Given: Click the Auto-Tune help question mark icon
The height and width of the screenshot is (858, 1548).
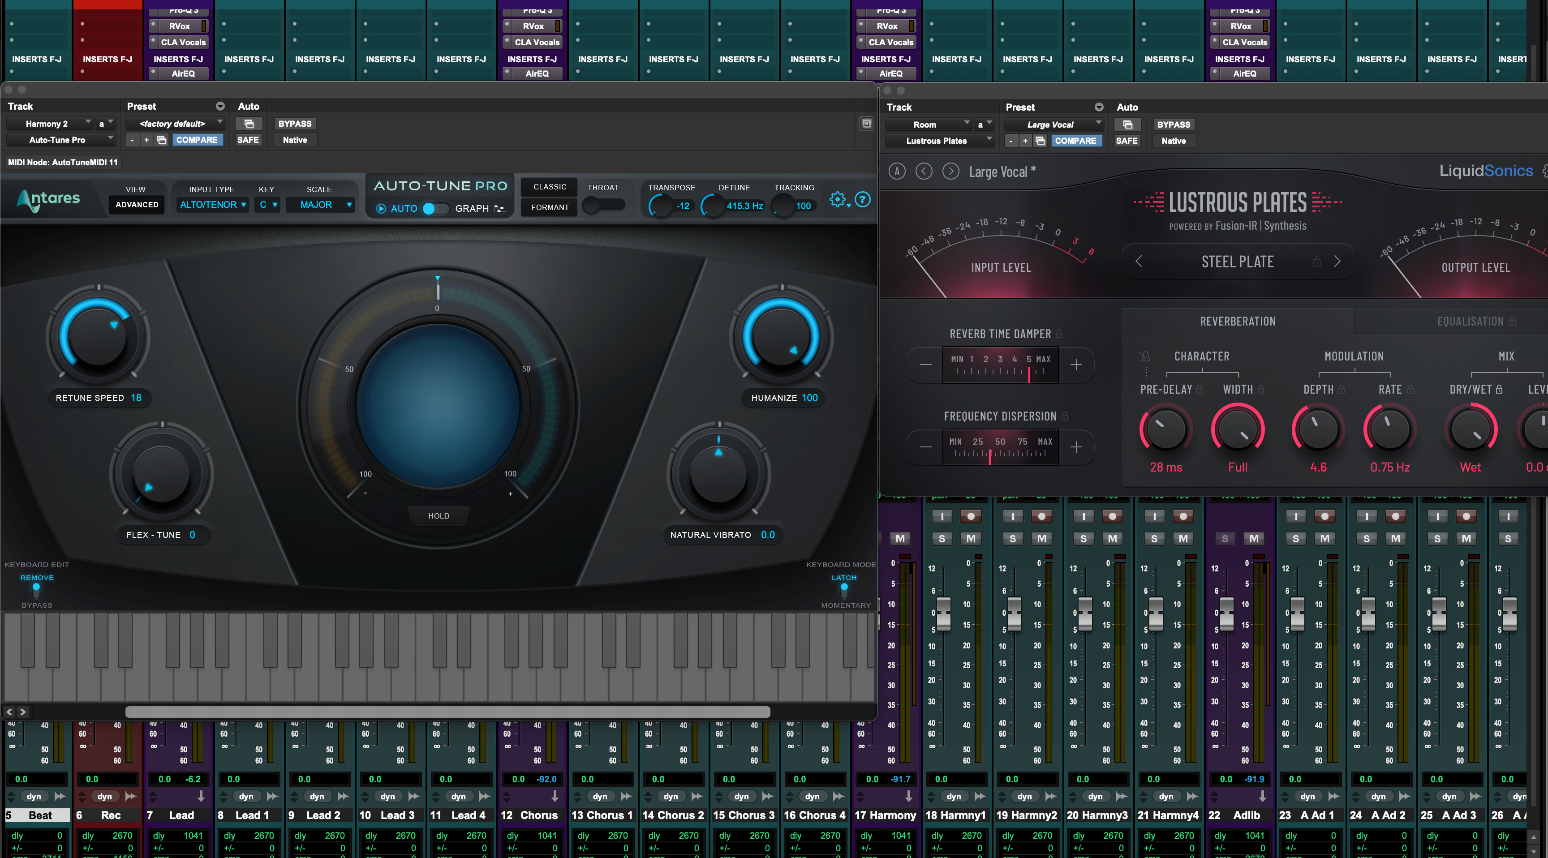Looking at the screenshot, I should (862, 199).
